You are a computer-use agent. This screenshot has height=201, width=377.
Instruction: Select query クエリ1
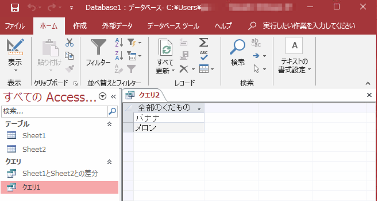pyautogui.click(x=59, y=187)
